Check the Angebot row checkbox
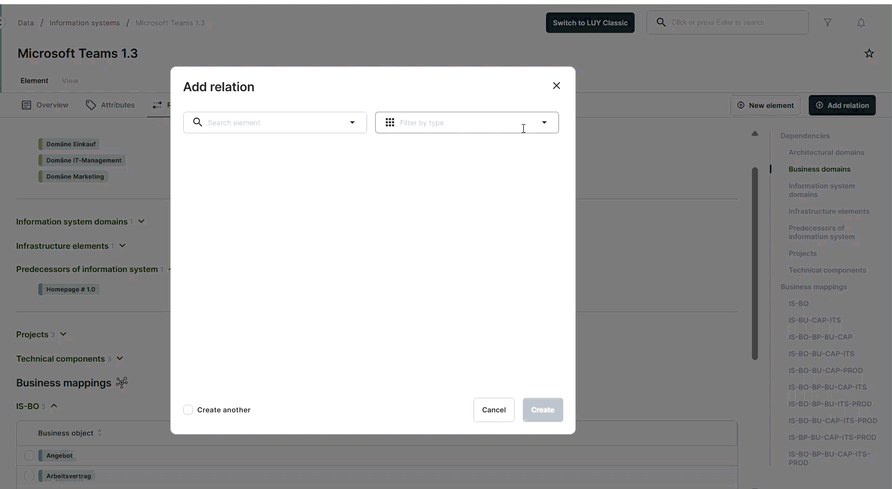Viewport: 892px width, 489px height. 29,456
